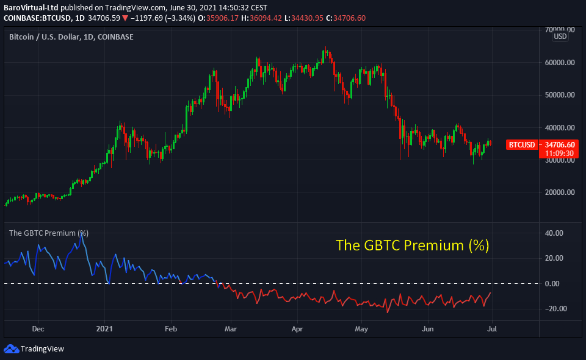Click the 2021 label on time axis
The image size is (586, 360).
104,329
